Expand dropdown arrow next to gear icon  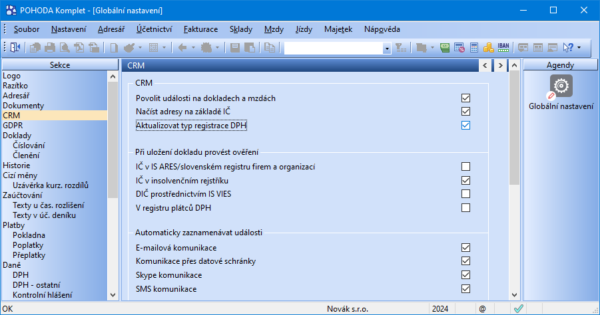[x=217, y=48]
